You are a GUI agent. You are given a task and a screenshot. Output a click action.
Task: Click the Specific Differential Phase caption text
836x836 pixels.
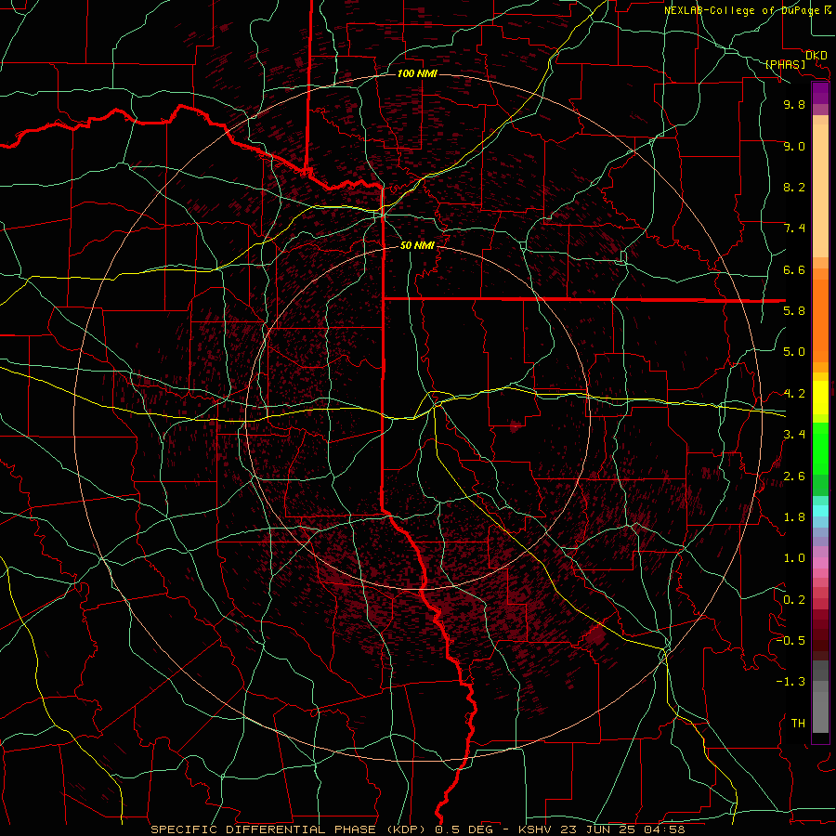coord(418,829)
